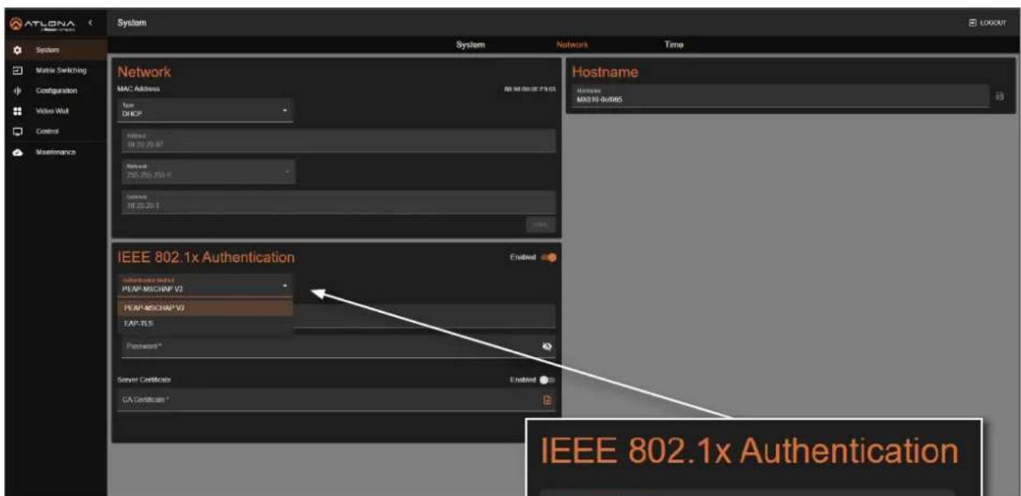
Task: Open the Netmask dropdown
Action: point(207,171)
